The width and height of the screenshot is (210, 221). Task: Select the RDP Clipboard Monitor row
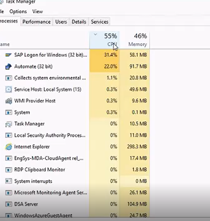(75, 170)
